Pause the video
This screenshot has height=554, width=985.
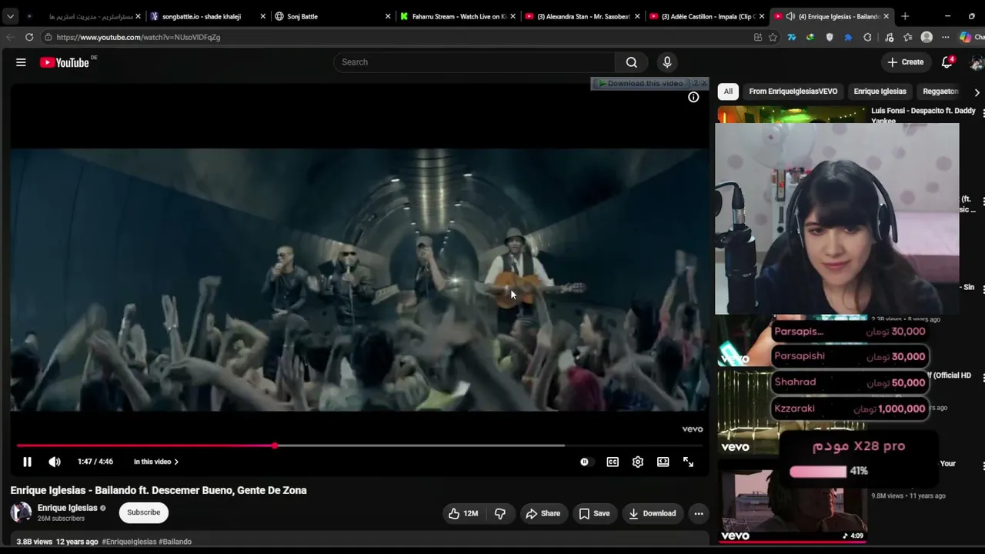coord(27,462)
